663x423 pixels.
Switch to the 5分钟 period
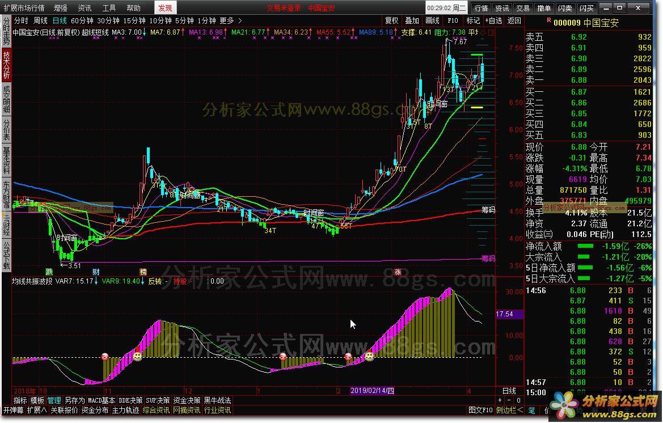point(184,21)
